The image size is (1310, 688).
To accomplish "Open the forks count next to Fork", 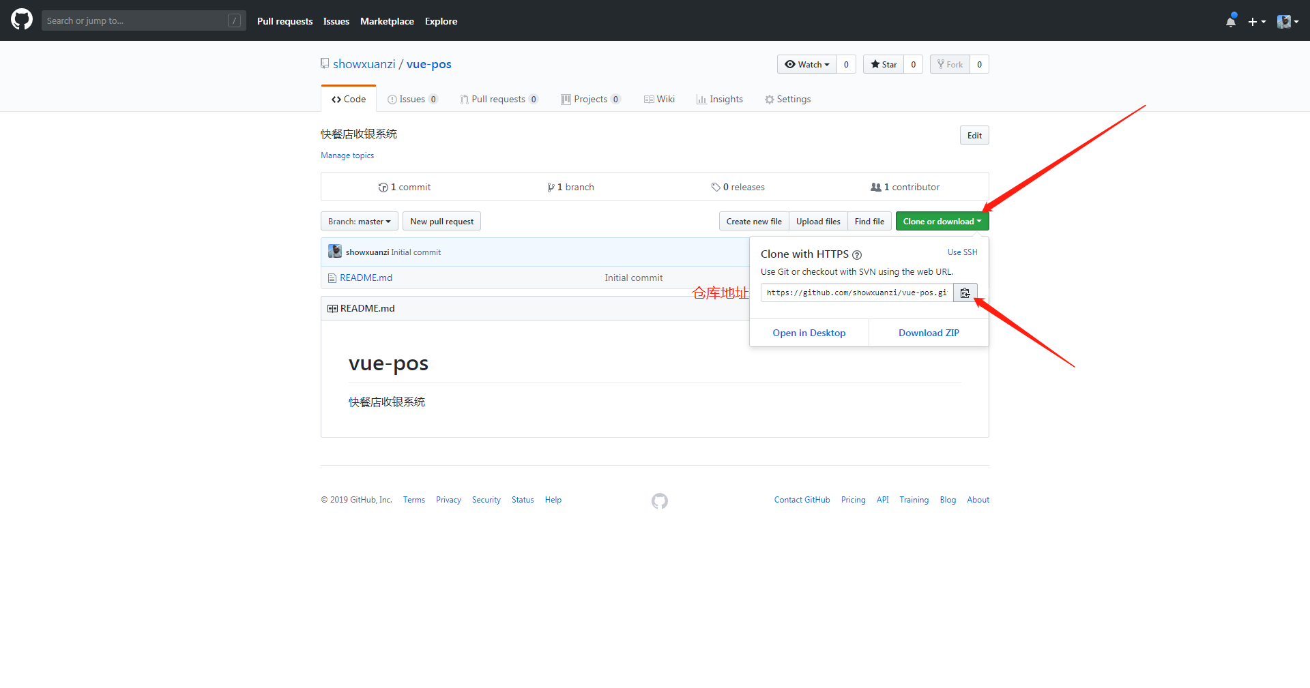I will 979,64.
